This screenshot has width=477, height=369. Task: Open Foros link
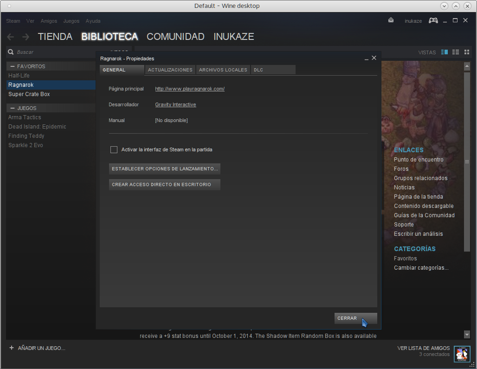point(401,169)
